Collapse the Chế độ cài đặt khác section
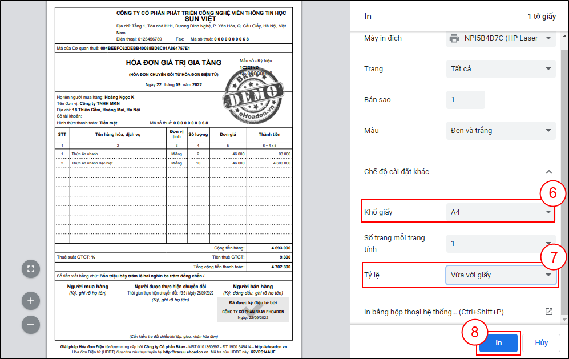Viewport: 569px width, 359px height. tap(548, 172)
